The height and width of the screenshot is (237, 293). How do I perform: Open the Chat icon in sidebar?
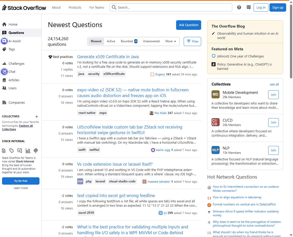click(4, 72)
